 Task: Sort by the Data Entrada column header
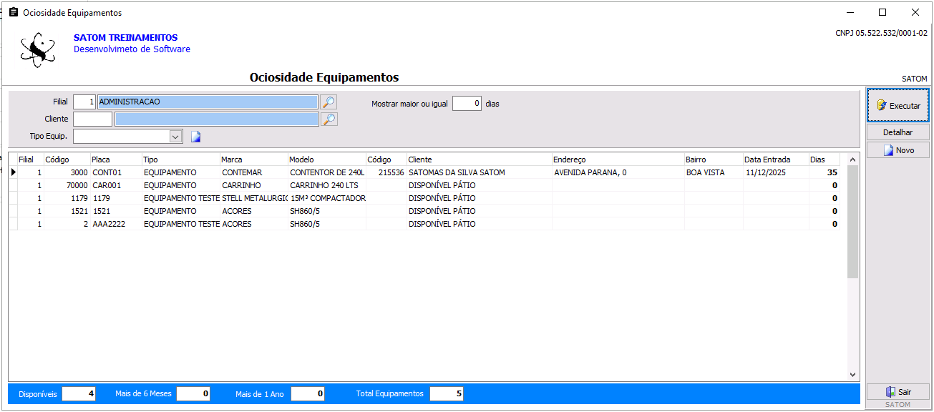[774, 160]
